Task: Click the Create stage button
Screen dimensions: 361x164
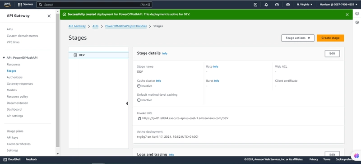Action: click(330, 38)
